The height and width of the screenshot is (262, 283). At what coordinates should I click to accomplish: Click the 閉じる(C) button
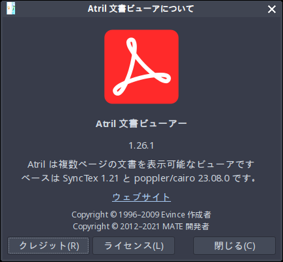click(235, 246)
